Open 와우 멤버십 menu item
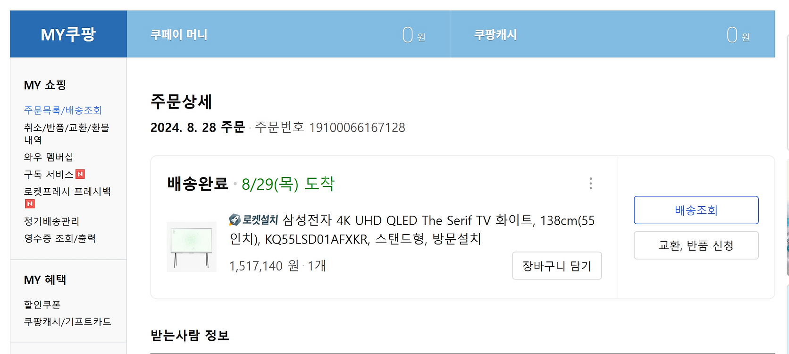Image resolution: width=789 pixels, height=354 pixels. pyautogui.click(x=49, y=157)
